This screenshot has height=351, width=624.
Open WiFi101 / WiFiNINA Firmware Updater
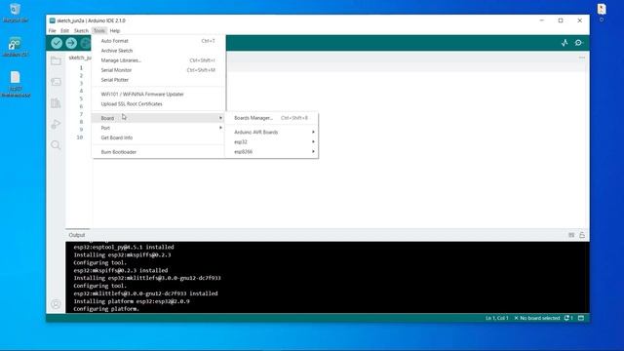158,95
